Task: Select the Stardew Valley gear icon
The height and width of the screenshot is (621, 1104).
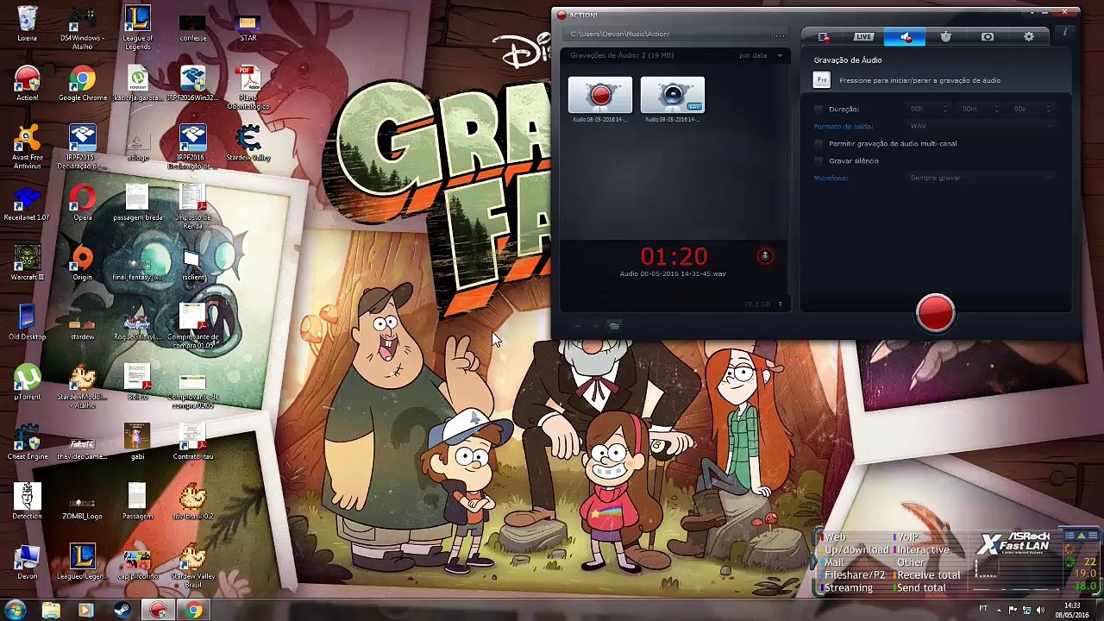Action: [248, 143]
